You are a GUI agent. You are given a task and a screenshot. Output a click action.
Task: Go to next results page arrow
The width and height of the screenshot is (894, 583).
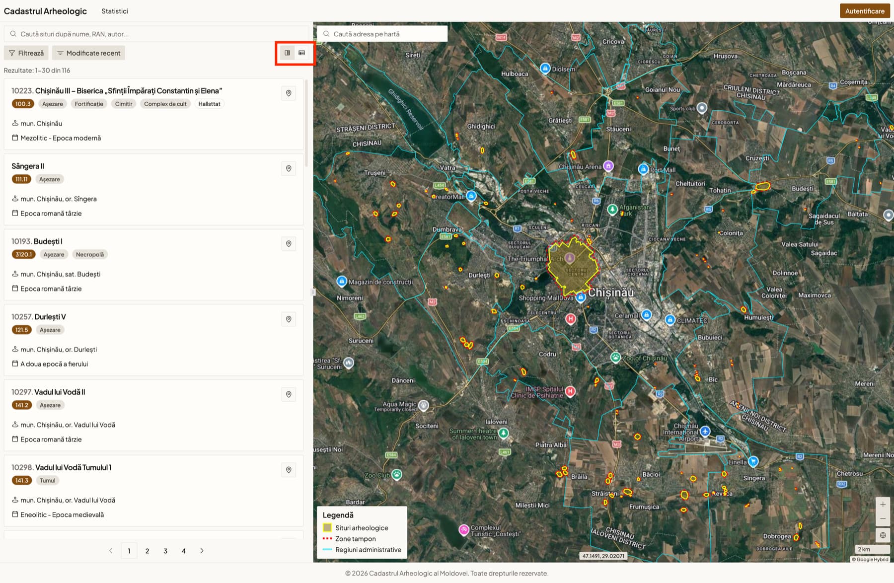pos(202,551)
